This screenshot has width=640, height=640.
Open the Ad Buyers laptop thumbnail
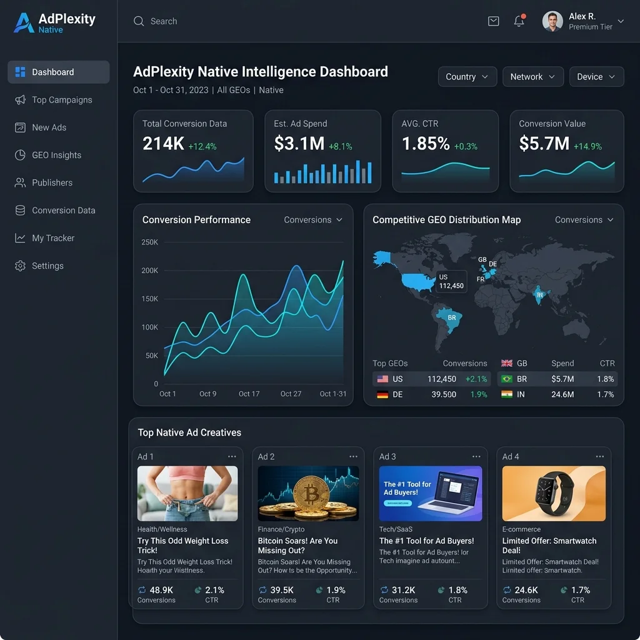point(431,494)
